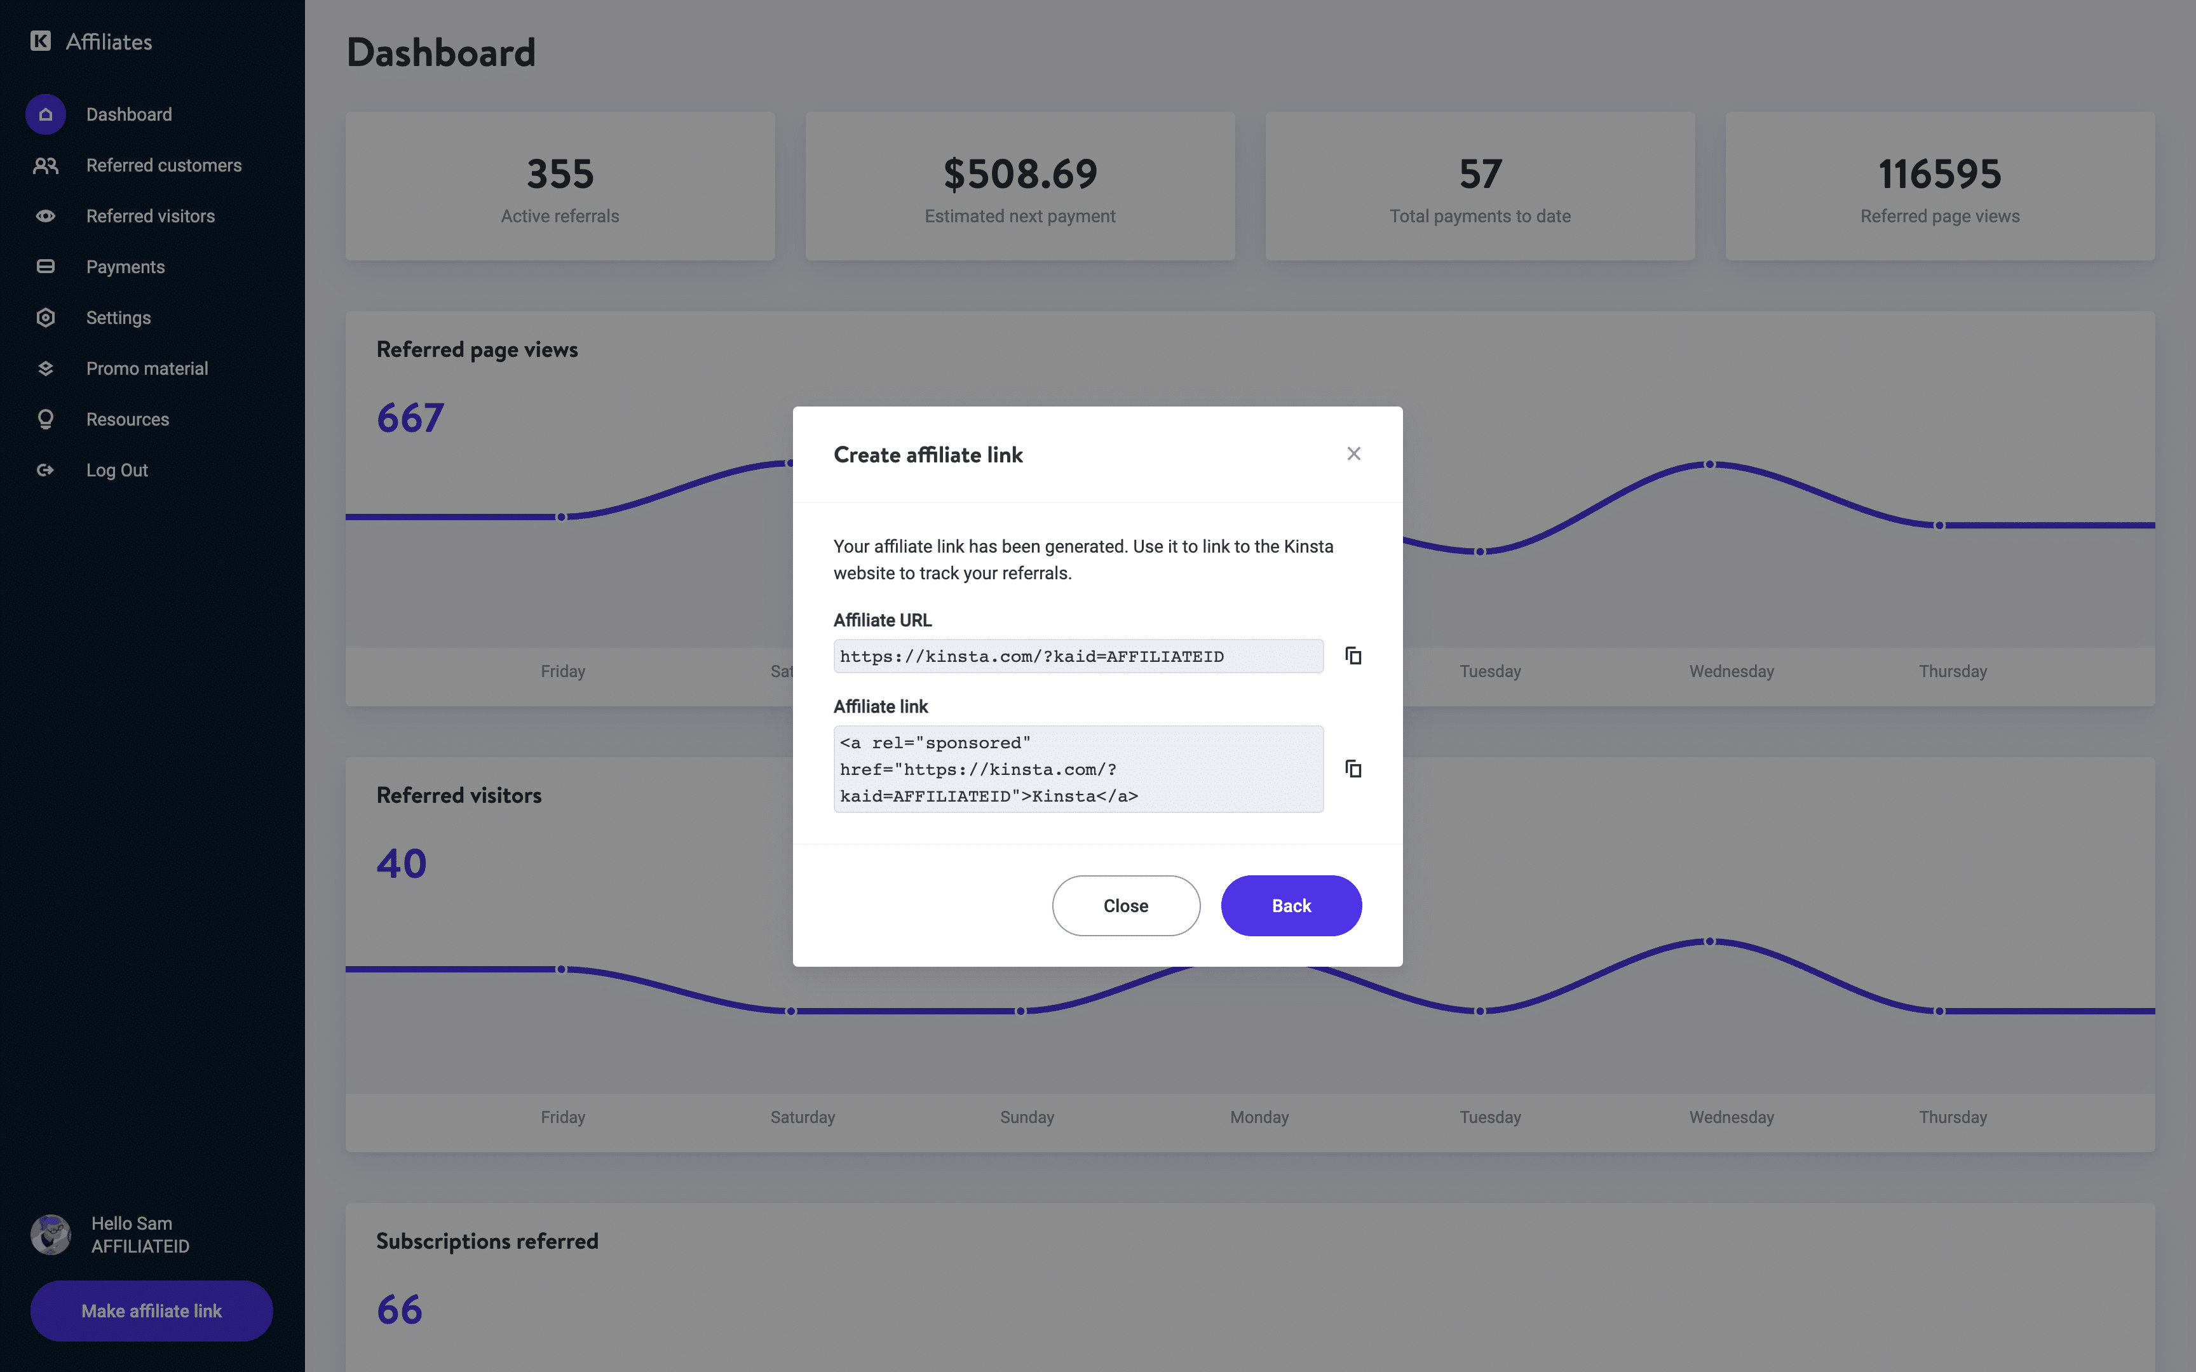Viewport: 2196px width, 1372px height.
Task: Open the Make affiliate link panel
Action: click(150, 1310)
